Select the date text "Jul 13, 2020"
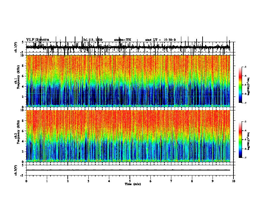263x203 pixels. click(93, 40)
